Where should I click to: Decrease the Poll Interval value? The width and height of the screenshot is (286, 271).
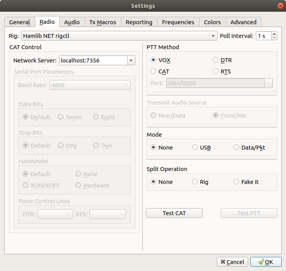click(x=274, y=38)
